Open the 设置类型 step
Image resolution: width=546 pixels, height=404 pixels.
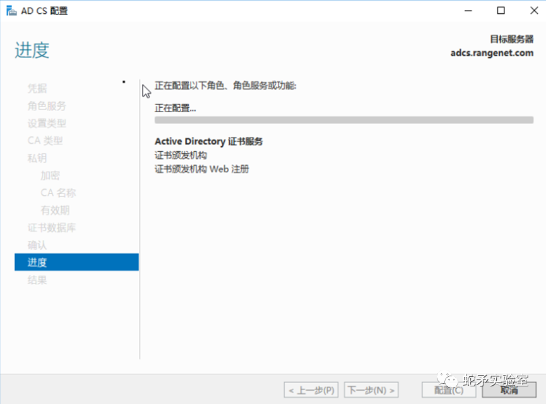pyautogui.click(x=47, y=123)
